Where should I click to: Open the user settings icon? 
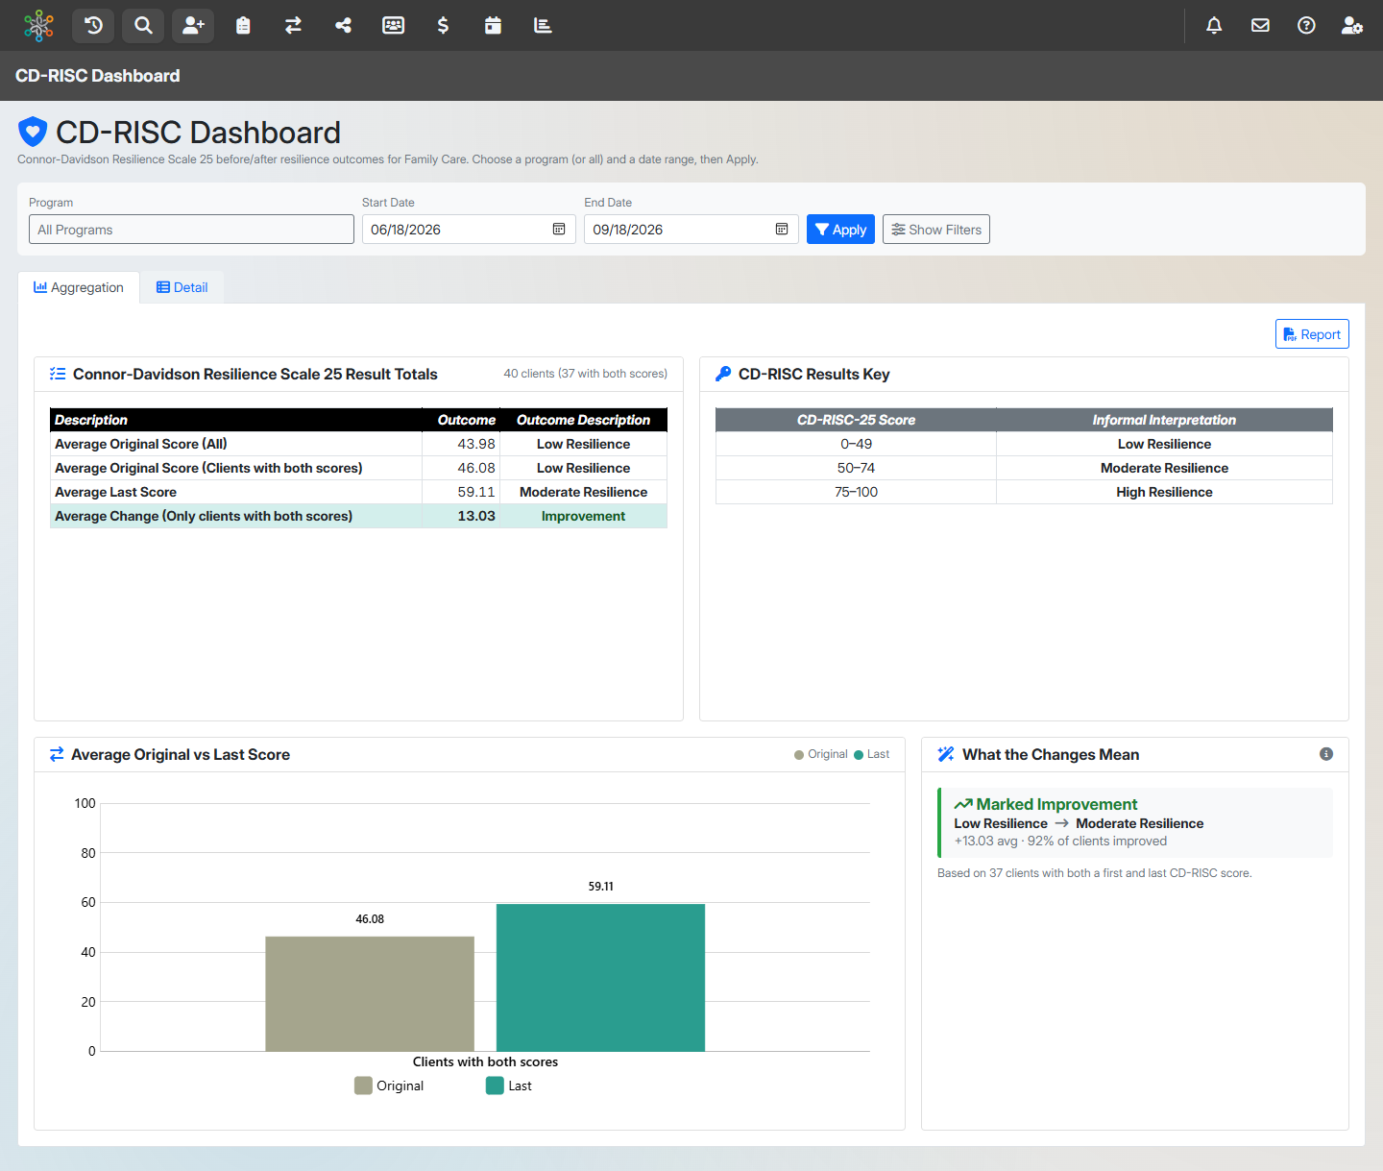[x=1352, y=26]
